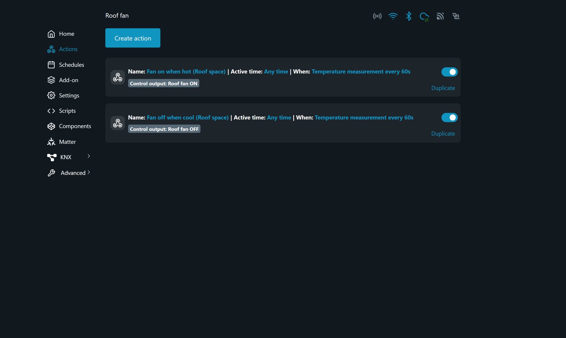Click the Bluetooth status icon
The width and height of the screenshot is (566, 338).
409,16
